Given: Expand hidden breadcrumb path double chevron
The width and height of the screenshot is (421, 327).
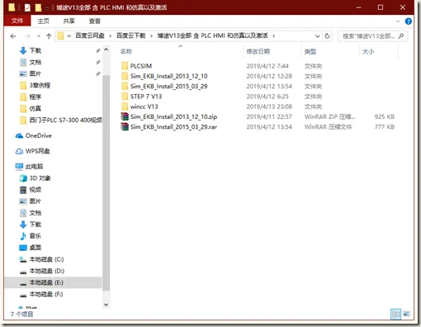Looking at the screenshot, I should pos(69,36).
